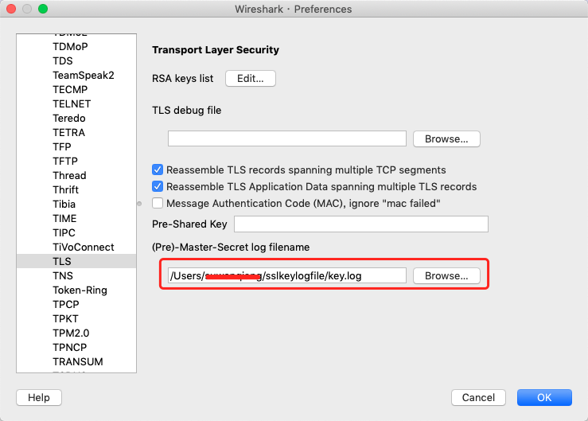Close the Preferences window with red button
The image size is (588, 421).
(x=11, y=9)
